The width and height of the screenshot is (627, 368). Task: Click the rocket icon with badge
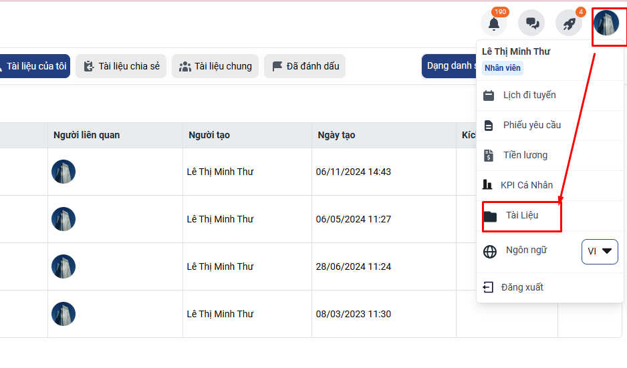(569, 23)
